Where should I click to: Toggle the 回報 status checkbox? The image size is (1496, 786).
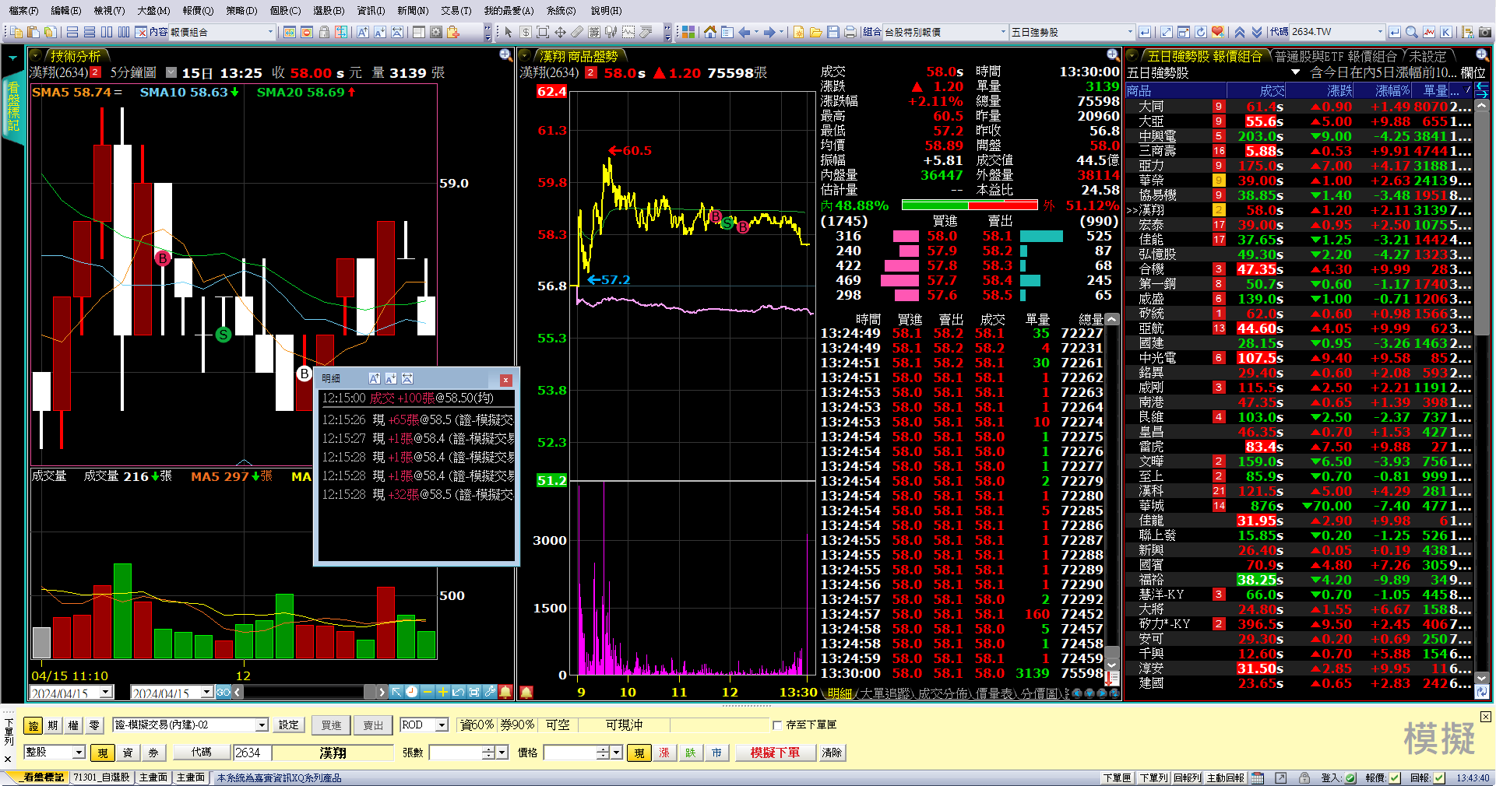[x=1439, y=777]
